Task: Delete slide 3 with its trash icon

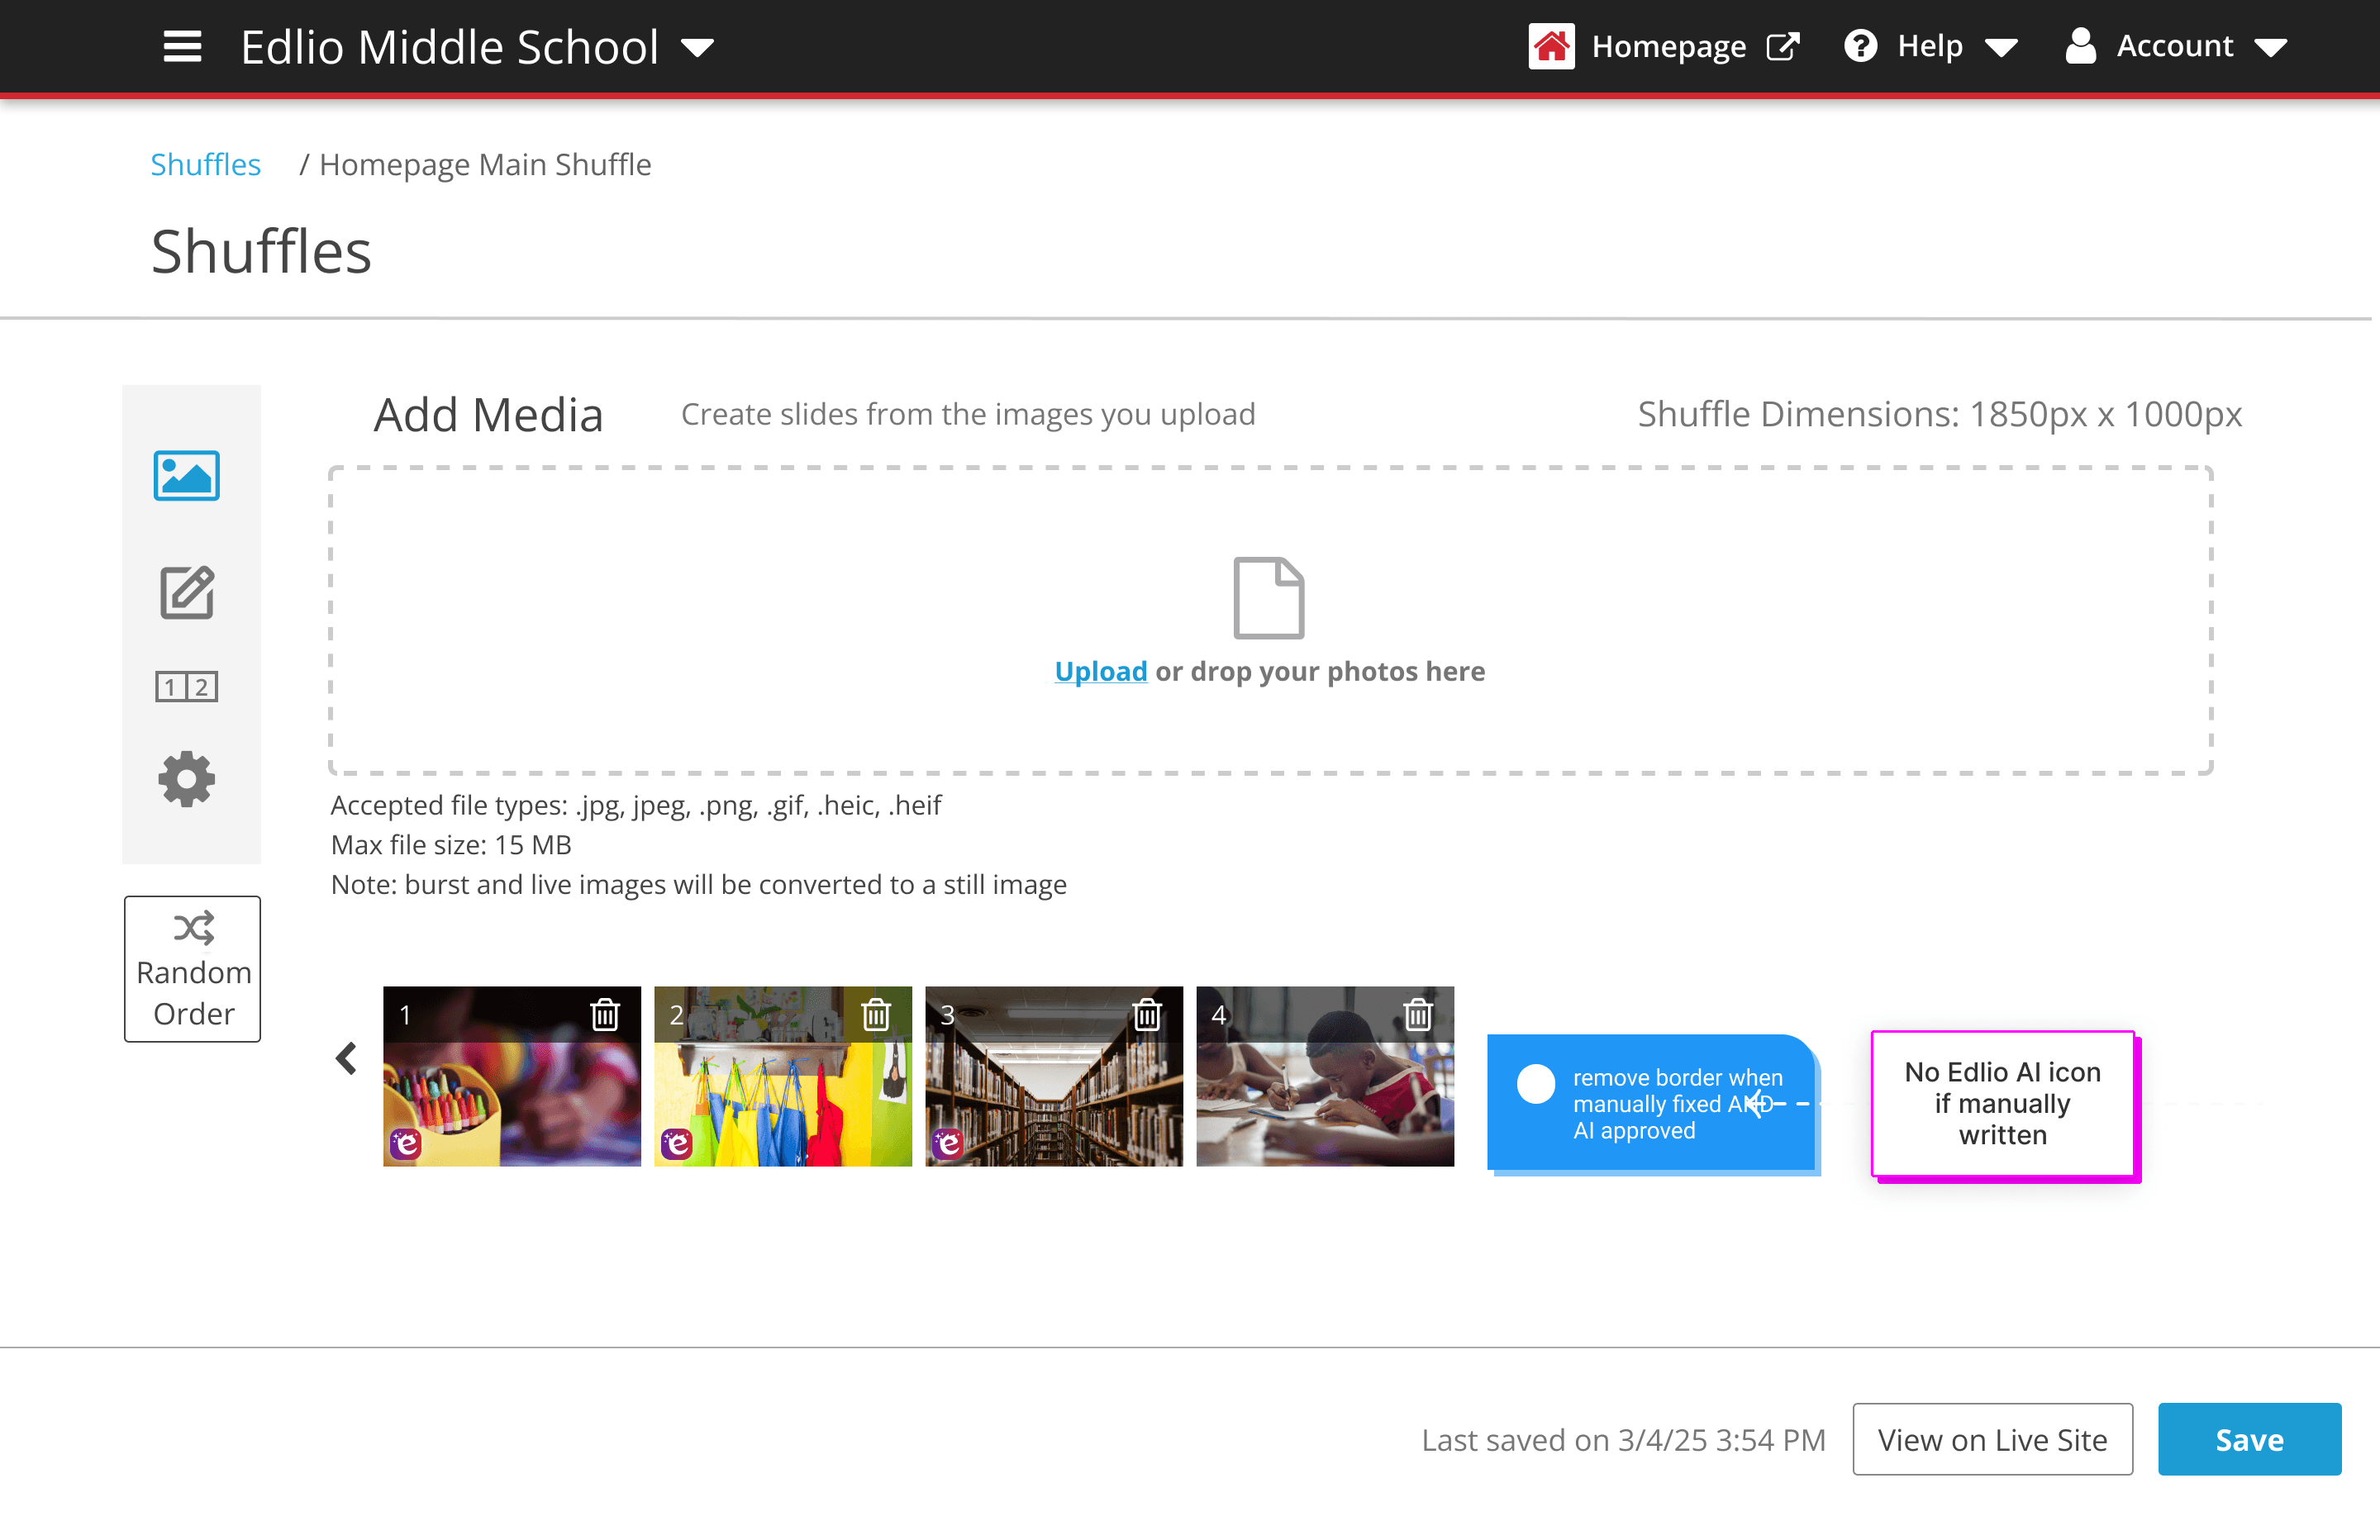Action: coord(1147,1015)
